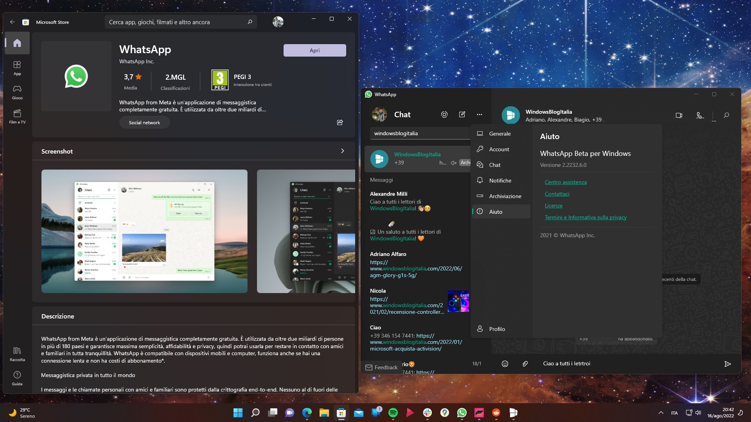This screenshot has width=751, height=422.
Task: Search within WindowsBlogItalia conversation
Action: [726, 115]
